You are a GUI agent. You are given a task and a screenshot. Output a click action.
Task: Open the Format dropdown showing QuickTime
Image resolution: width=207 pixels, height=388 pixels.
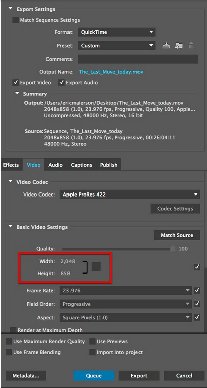pyautogui.click(x=116, y=32)
